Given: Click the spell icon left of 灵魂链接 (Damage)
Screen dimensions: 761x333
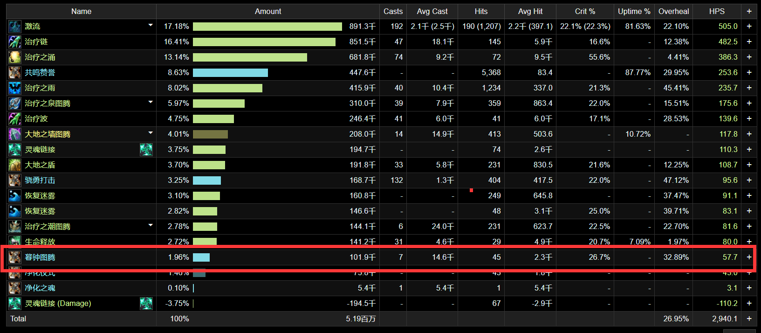Looking at the screenshot, I should 15,304.
